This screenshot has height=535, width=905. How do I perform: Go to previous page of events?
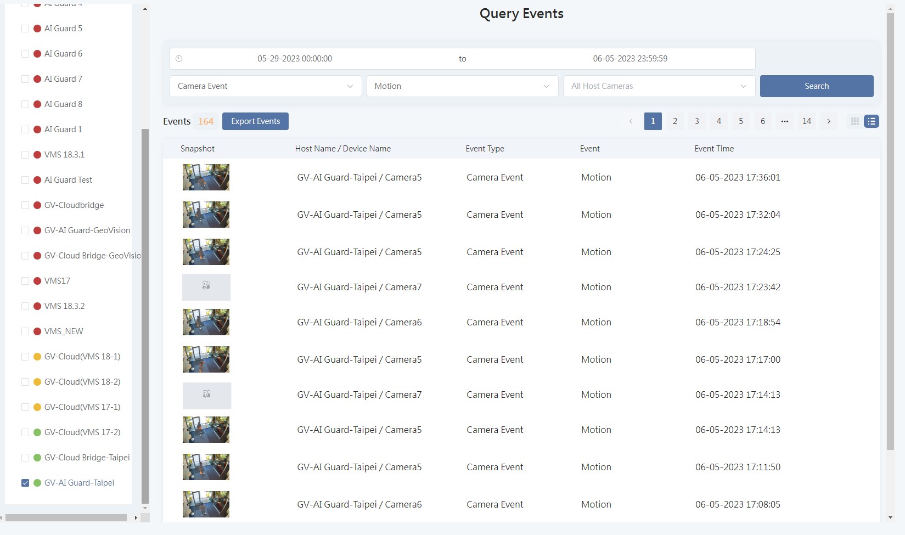pyautogui.click(x=631, y=121)
